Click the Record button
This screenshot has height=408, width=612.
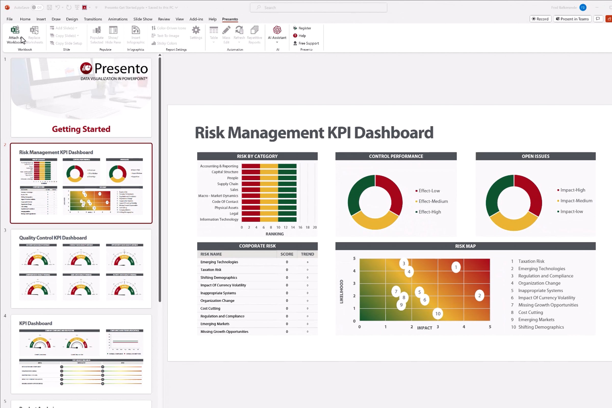click(540, 19)
